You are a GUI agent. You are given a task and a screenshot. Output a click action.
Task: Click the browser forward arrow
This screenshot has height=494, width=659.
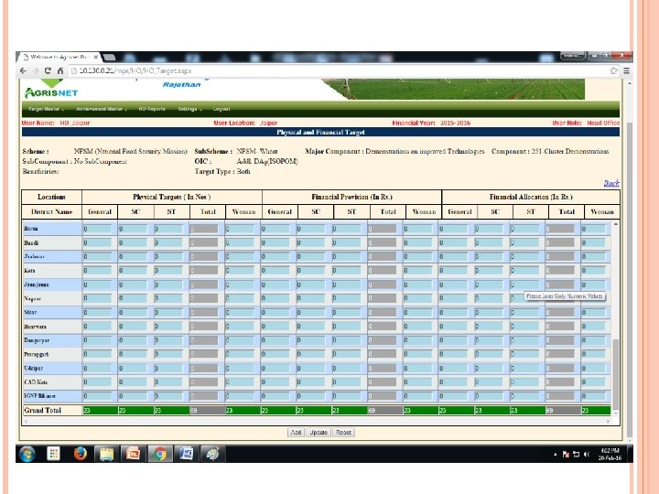(36, 70)
